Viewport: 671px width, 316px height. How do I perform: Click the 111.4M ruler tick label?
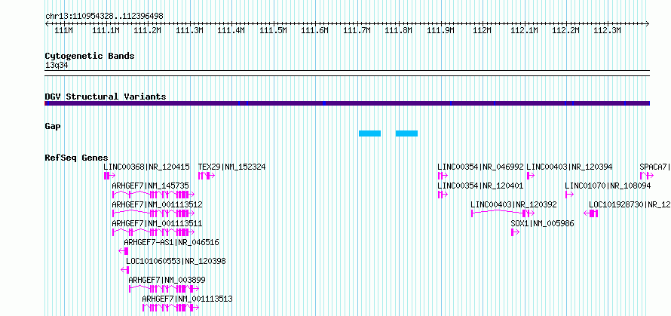pos(231,30)
